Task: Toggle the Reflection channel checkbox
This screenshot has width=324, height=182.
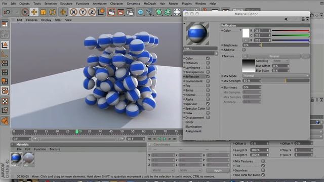Action: [208, 76]
